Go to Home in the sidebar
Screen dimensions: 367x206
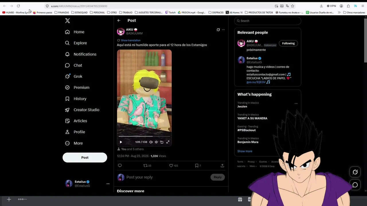click(x=75, y=32)
